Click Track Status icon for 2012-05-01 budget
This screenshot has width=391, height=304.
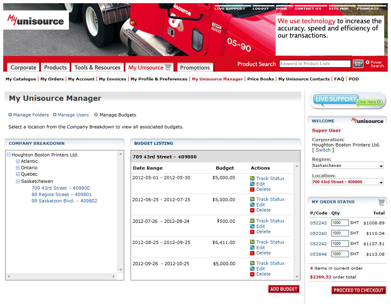pos(252,178)
